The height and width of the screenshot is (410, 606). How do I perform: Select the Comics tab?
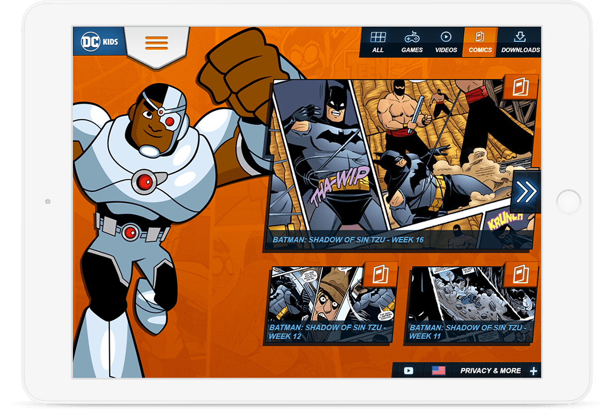click(480, 42)
